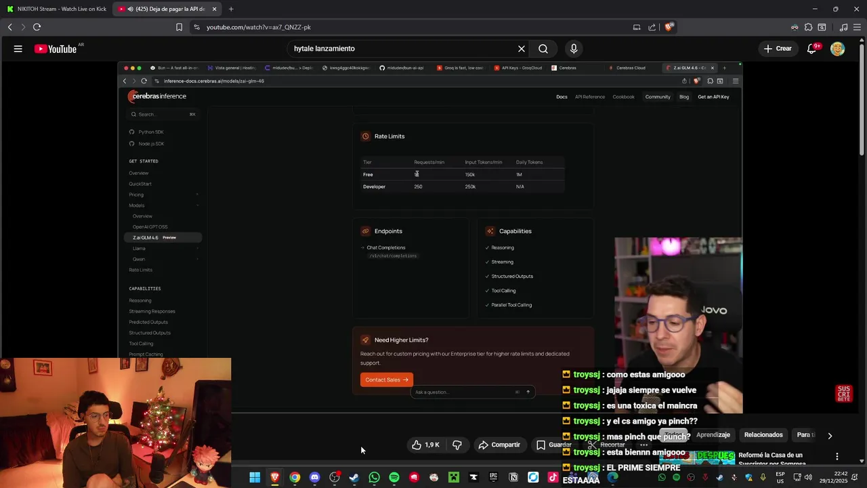This screenshot has width=867, height=488.
Task: Open YouTube notifications bell
Action: click(812, 49)
